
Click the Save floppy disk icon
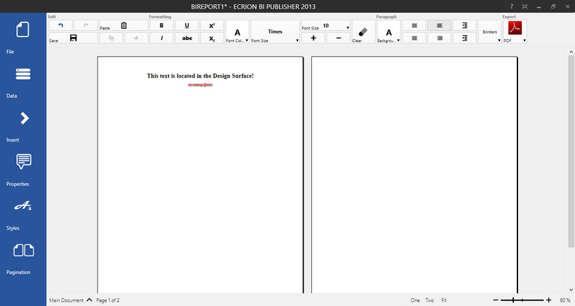[73, 38]
